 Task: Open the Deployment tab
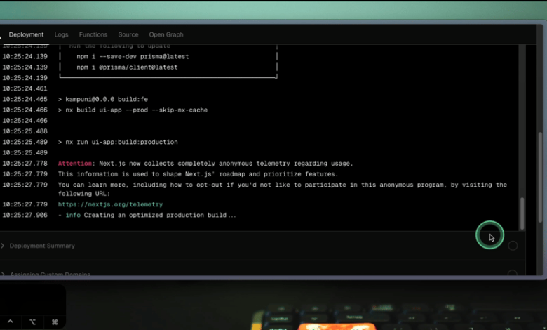pyautogui.click(x=26, y=34)
